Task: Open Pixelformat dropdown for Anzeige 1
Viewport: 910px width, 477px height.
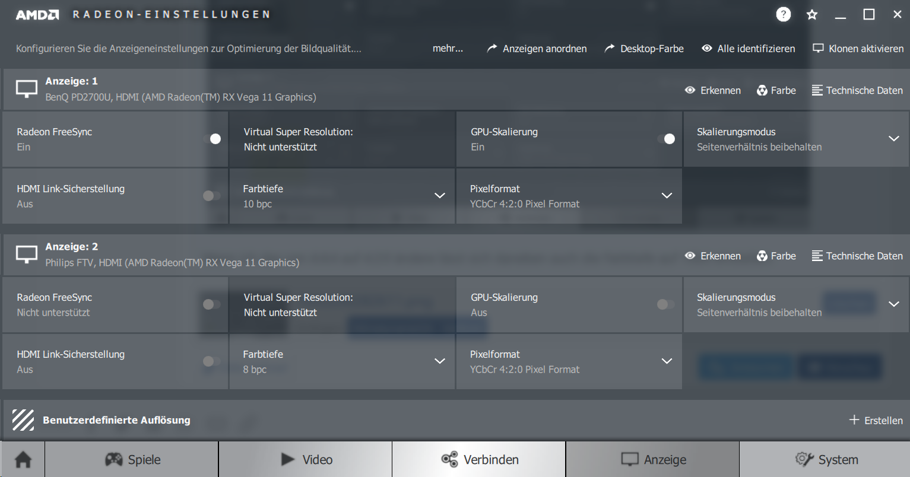Action: click(667, 196)
